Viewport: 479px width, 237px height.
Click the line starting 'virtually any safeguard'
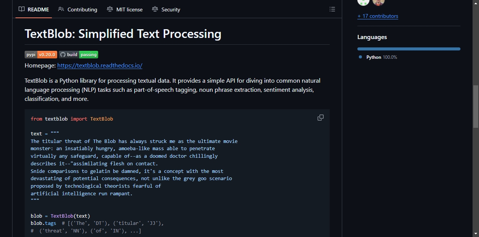(x=124, y=156)
